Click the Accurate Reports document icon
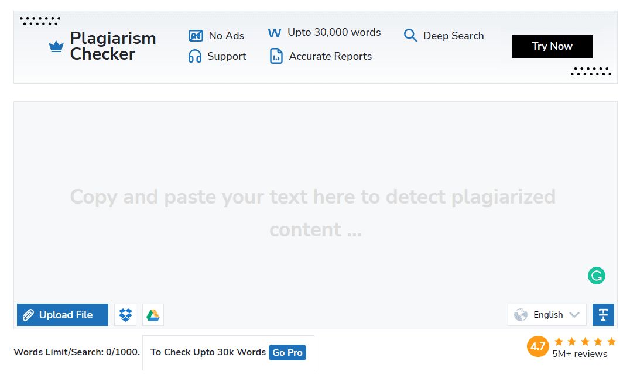Viewport: 630px width, 378px height. coord(276,56)
